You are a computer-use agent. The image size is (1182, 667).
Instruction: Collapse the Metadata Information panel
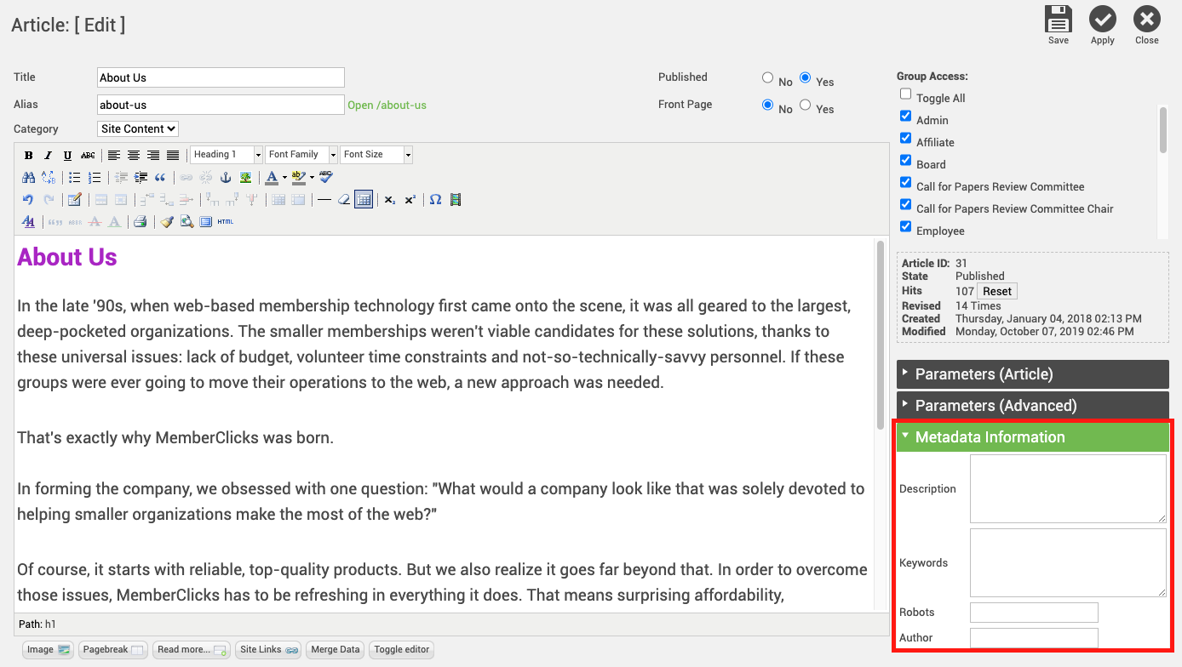[x=990, y=436]
